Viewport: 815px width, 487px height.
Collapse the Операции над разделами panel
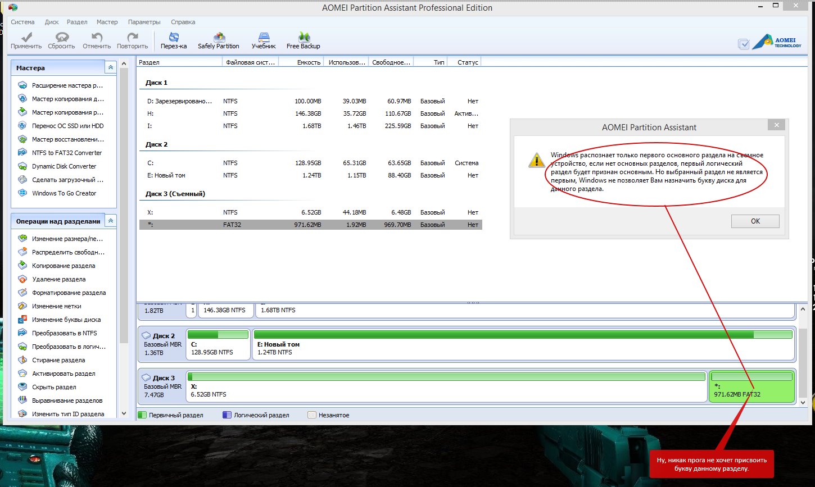tap(111, 221)
